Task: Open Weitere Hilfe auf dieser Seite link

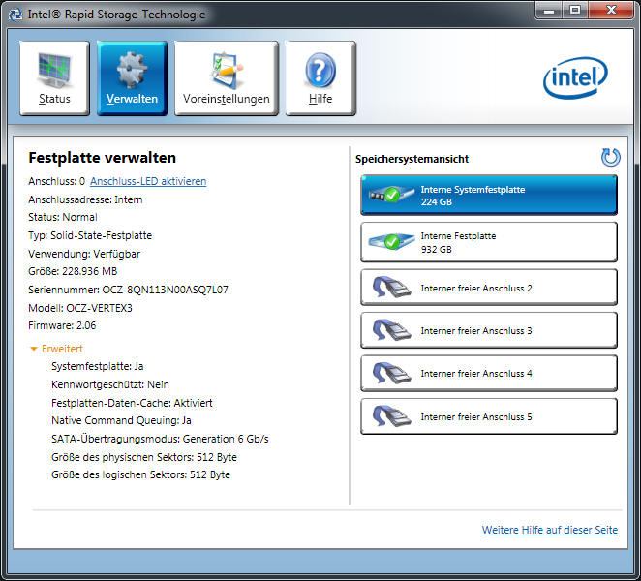Action: tap(549, 530)
